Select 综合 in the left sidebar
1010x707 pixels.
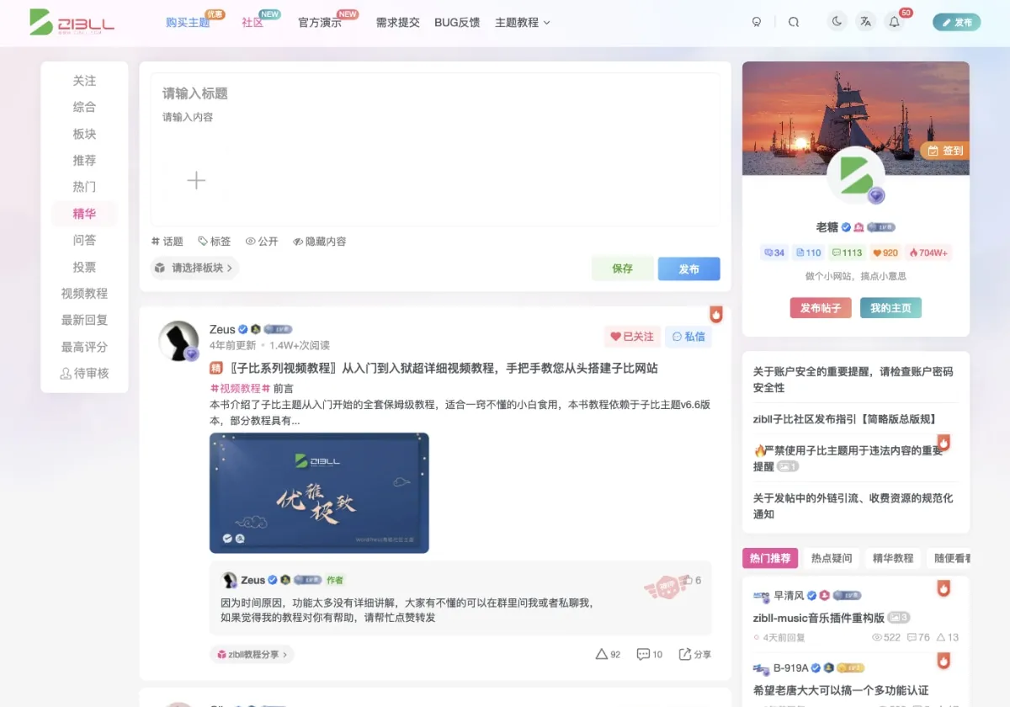84,107
